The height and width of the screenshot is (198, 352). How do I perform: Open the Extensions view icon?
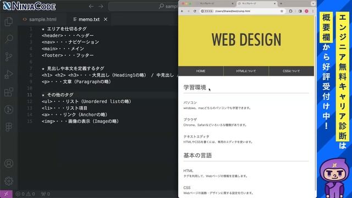click(9, 92)
